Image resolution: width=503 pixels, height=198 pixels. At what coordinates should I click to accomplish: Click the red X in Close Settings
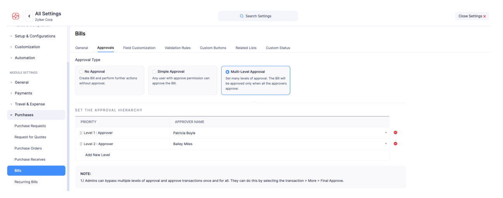point(484,16)
